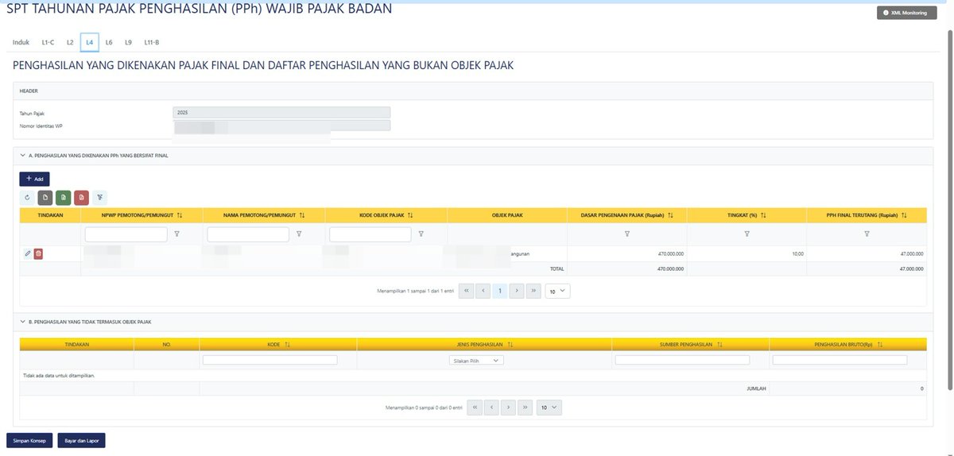The height and width of the screenshot is (456, 954).
Task: Open the filter funnel under PPH Final Terutang
Action: [x=867, y=234]
